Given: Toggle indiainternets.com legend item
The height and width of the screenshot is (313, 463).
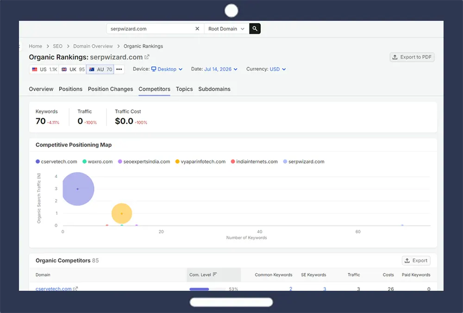Looking at the screenshot, I should point(254,162).
